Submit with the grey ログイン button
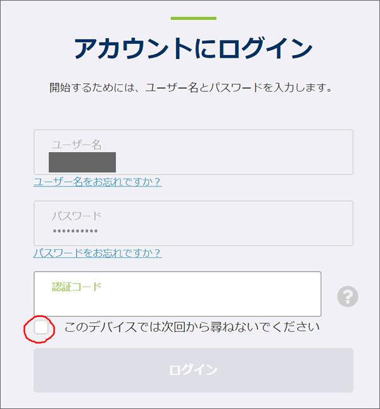Screen dimensions: 380x409 pos(194,370)
